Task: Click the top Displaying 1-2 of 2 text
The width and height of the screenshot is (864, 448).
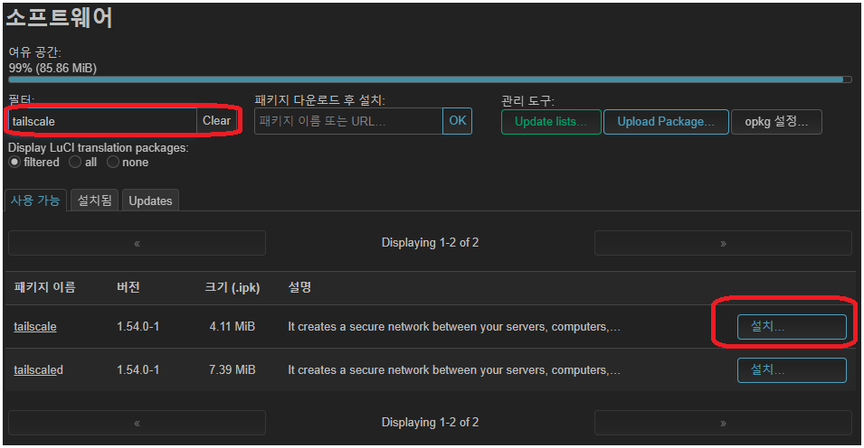Action: point(430,243)
